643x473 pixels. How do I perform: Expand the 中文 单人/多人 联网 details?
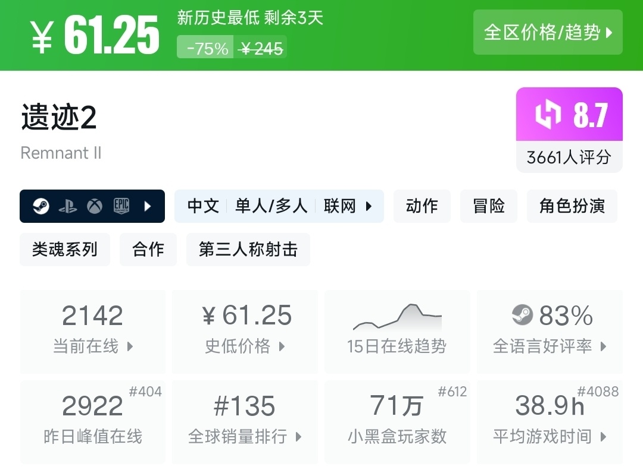pos(279,206)
